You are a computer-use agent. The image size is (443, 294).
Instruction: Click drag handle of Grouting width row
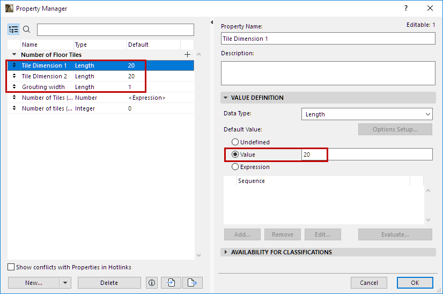click(x=14, y=87)
